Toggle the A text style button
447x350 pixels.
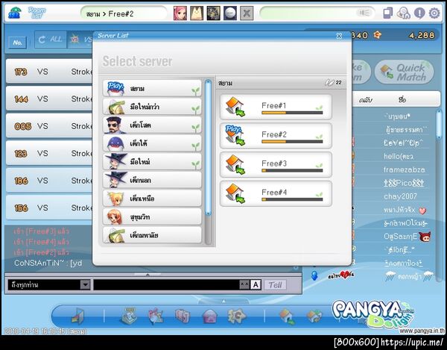click(x=256, y=284)
